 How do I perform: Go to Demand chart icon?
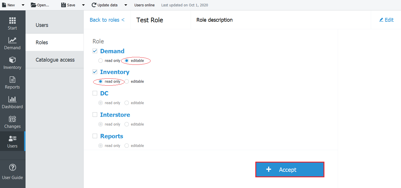[12, 40]
